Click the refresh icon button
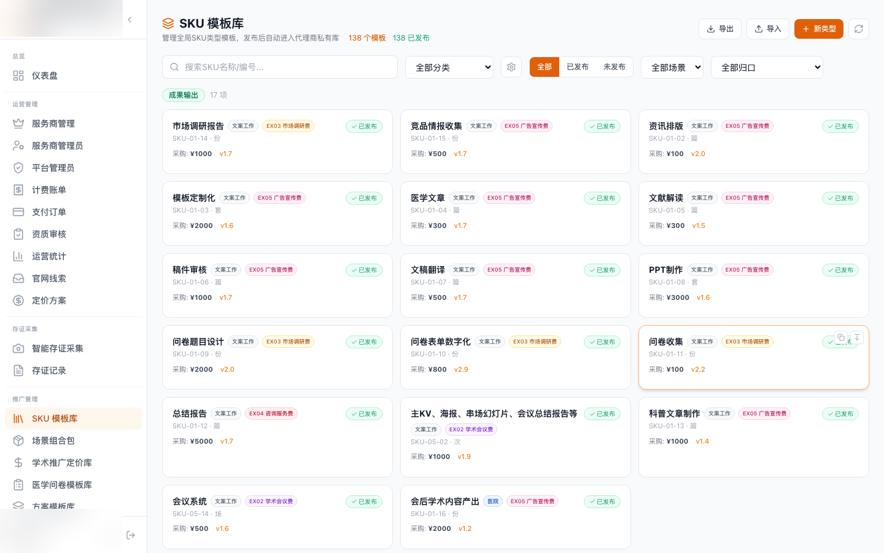The width and height of the screenshot is (884, 553). (859, 29)
